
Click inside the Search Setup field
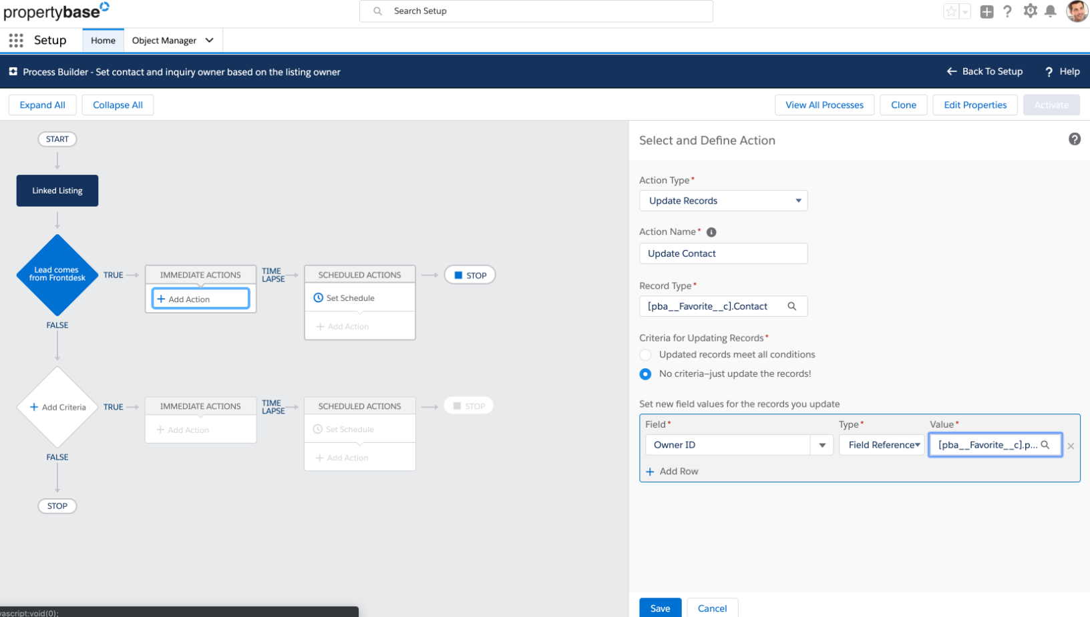coord(534,11)
